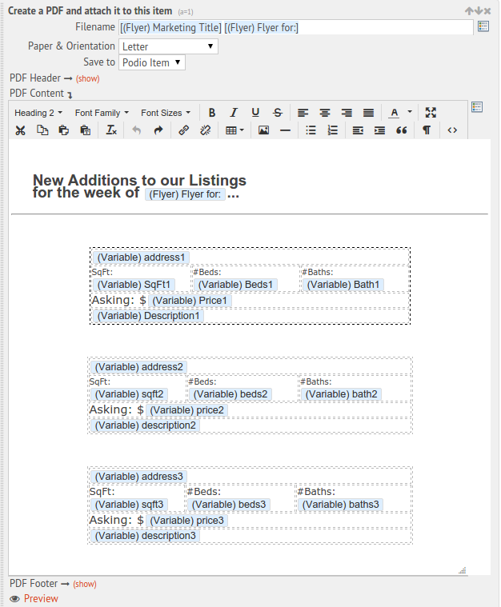501x607 pixels.
Task: Click the Paste icon
Action: [63, 130]
